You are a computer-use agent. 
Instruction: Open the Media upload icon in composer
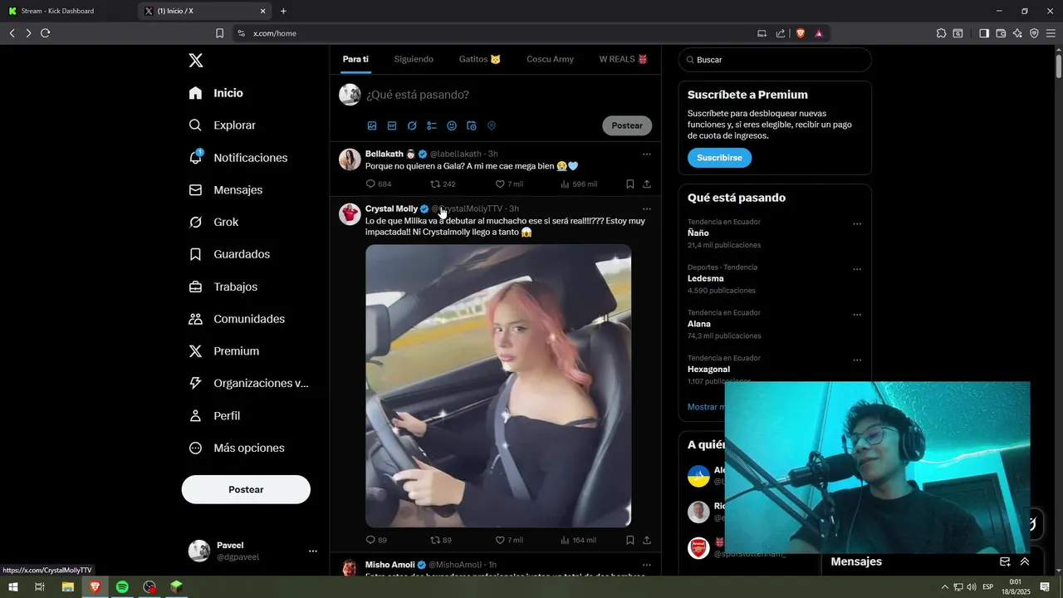click(x=372, y=126)
